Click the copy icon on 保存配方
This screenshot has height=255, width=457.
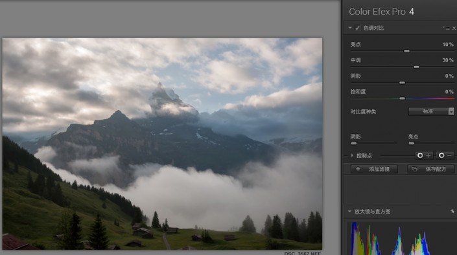[415, 169]
